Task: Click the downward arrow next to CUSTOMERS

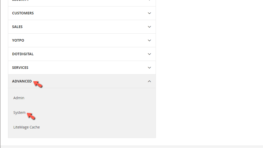Action: [x=149, y=13]
